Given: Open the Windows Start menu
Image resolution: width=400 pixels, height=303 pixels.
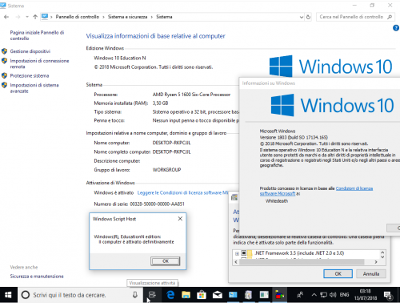Looking at the screenshot, I should click(x=8, y=295).
